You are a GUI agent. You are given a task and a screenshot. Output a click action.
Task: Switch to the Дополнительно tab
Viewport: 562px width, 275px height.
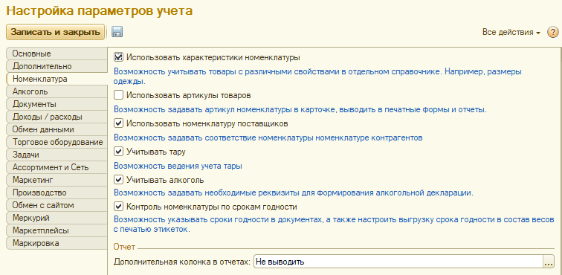click(56, 66)
